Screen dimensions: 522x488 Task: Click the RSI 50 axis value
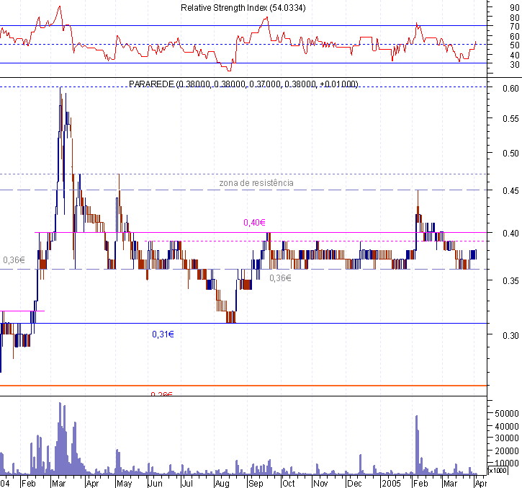click(515, 45)
